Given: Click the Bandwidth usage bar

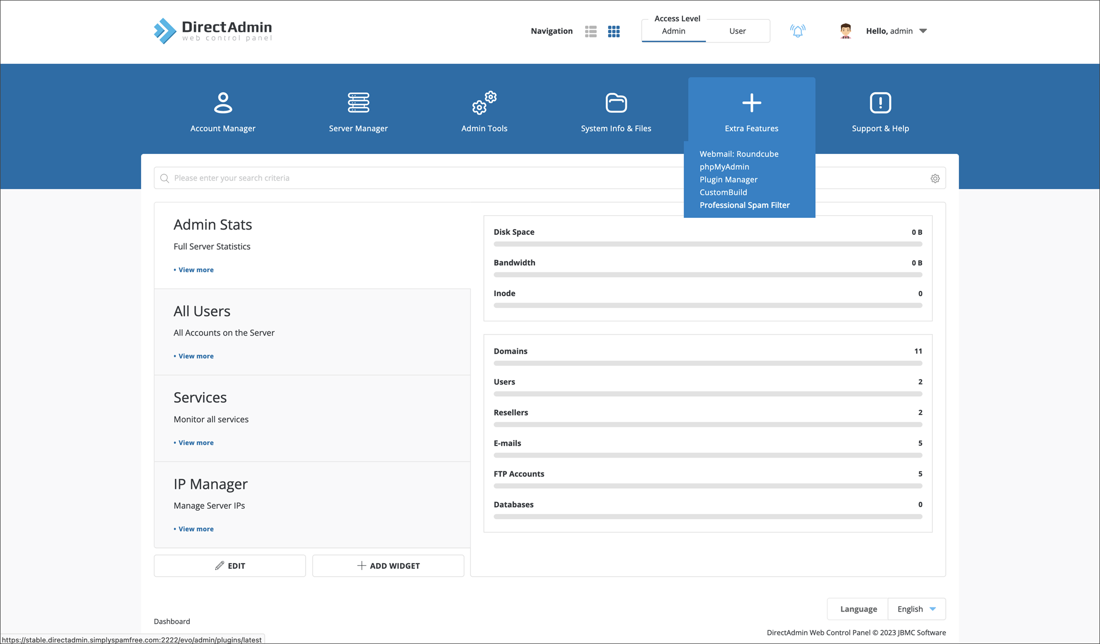Looking at the screenshot, I should tap(708, 275).
